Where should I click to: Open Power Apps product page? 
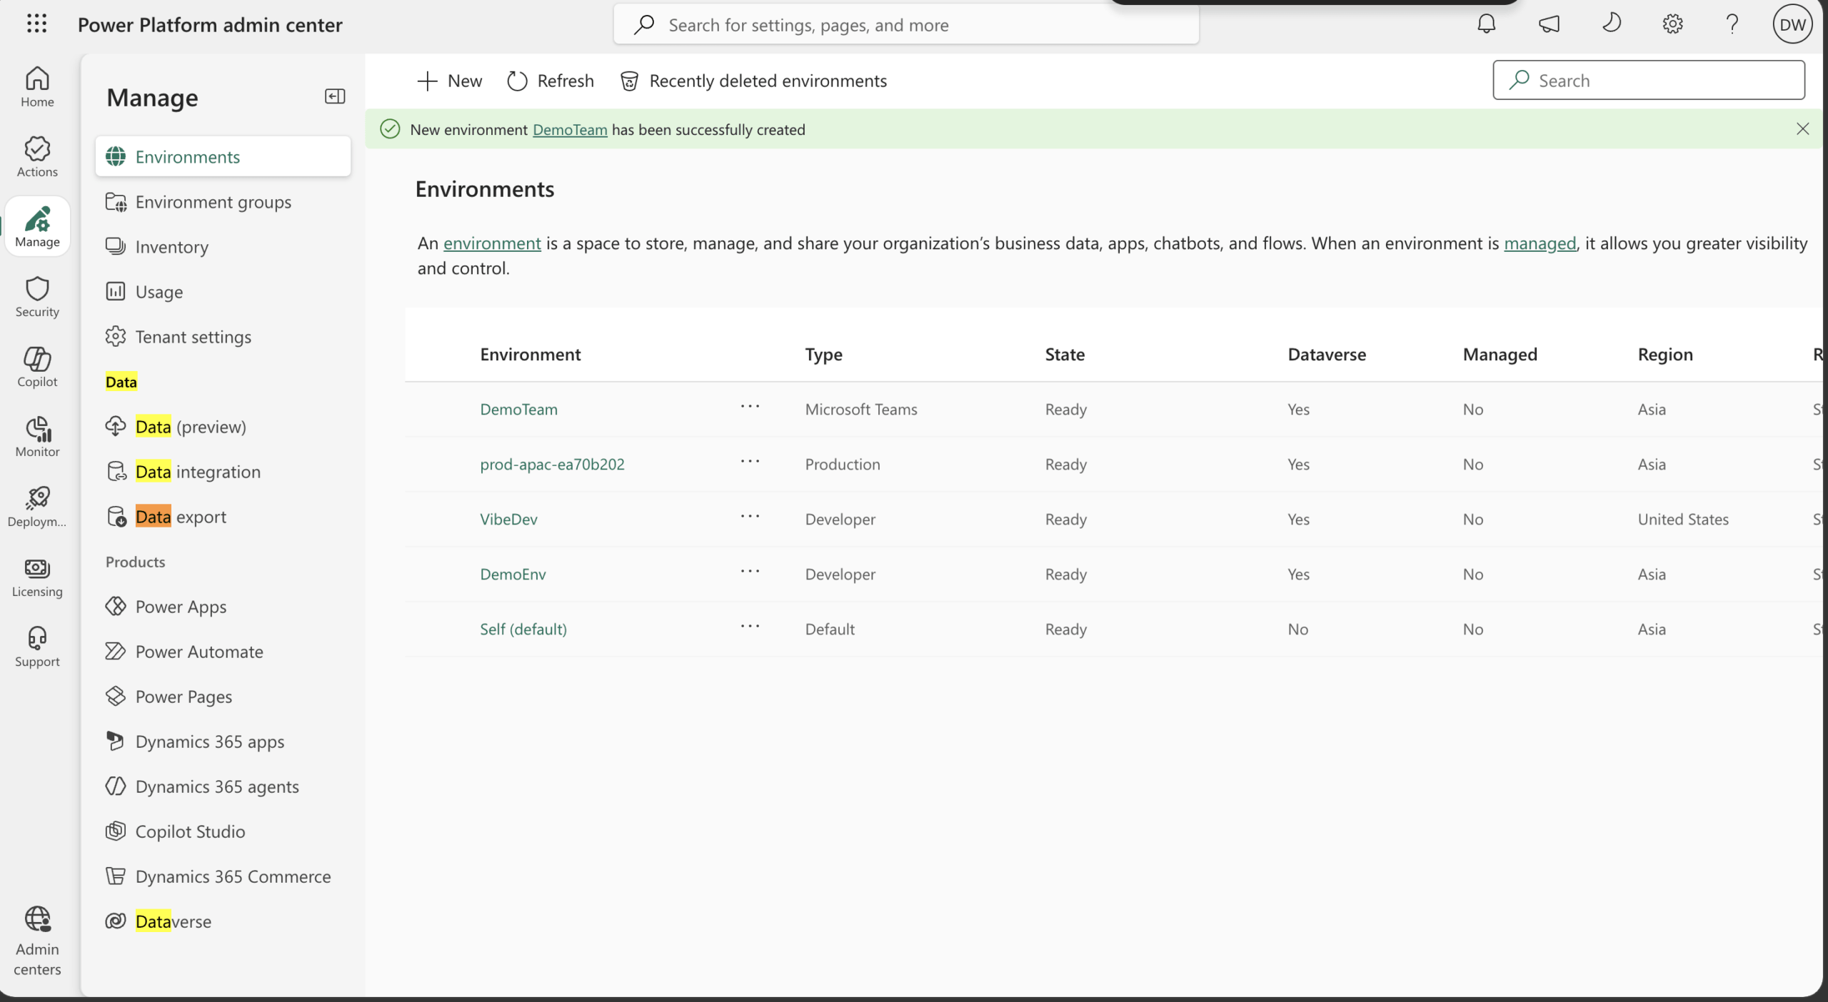223,607
